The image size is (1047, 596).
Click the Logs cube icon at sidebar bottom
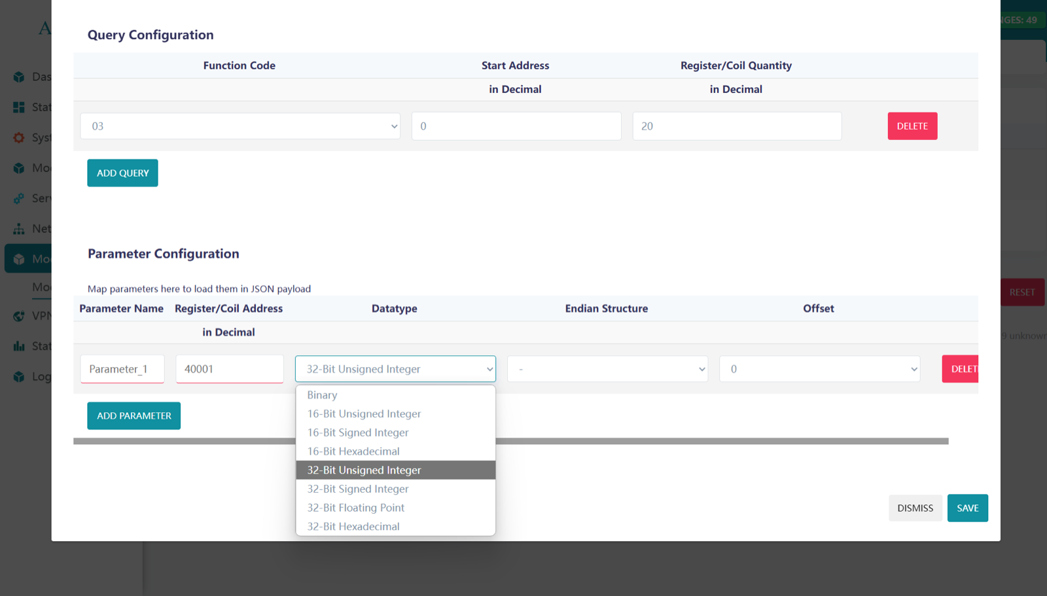[x=18, y=376]
